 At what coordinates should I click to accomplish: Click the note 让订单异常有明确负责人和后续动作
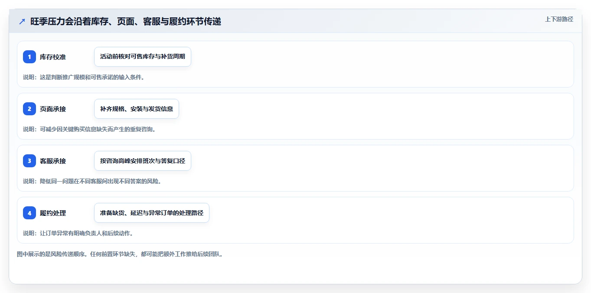(78, 233)
